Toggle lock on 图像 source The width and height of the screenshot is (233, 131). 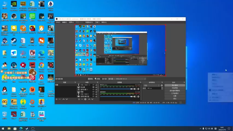click(96, 92)
